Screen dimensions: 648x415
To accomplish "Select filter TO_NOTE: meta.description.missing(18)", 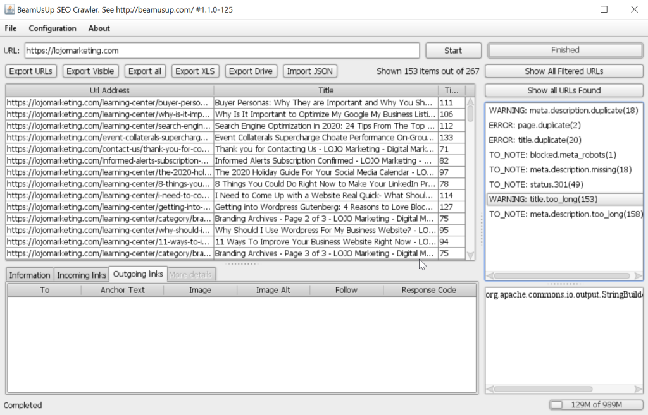I will click(564, 169).
